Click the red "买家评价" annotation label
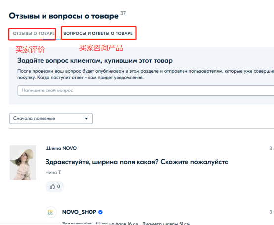This screenshot has height=225, width=274. point(30,49)
